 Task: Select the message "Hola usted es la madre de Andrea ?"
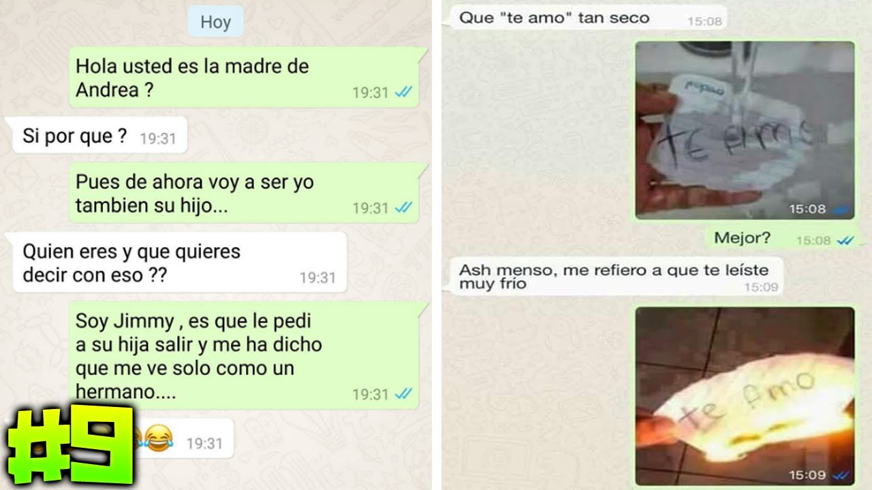coord(246,77)
